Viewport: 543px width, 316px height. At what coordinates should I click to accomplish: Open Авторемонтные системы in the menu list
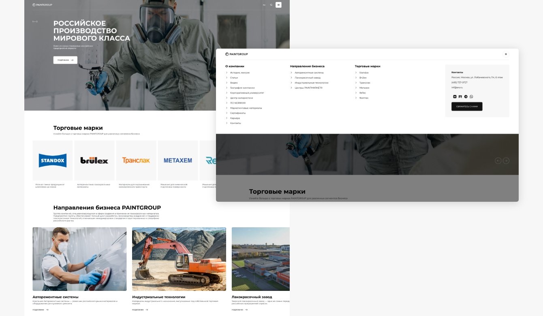pyautogui.click(x=309, y=73)
